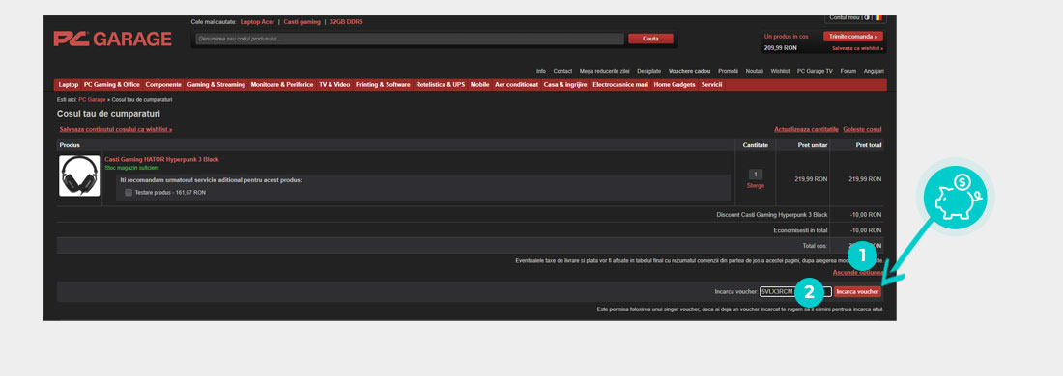This screenshot has width=1063, height=376.
Task: Open the Gaming & Streaming category
Action: pyautogui.click(x=216, y=85)
